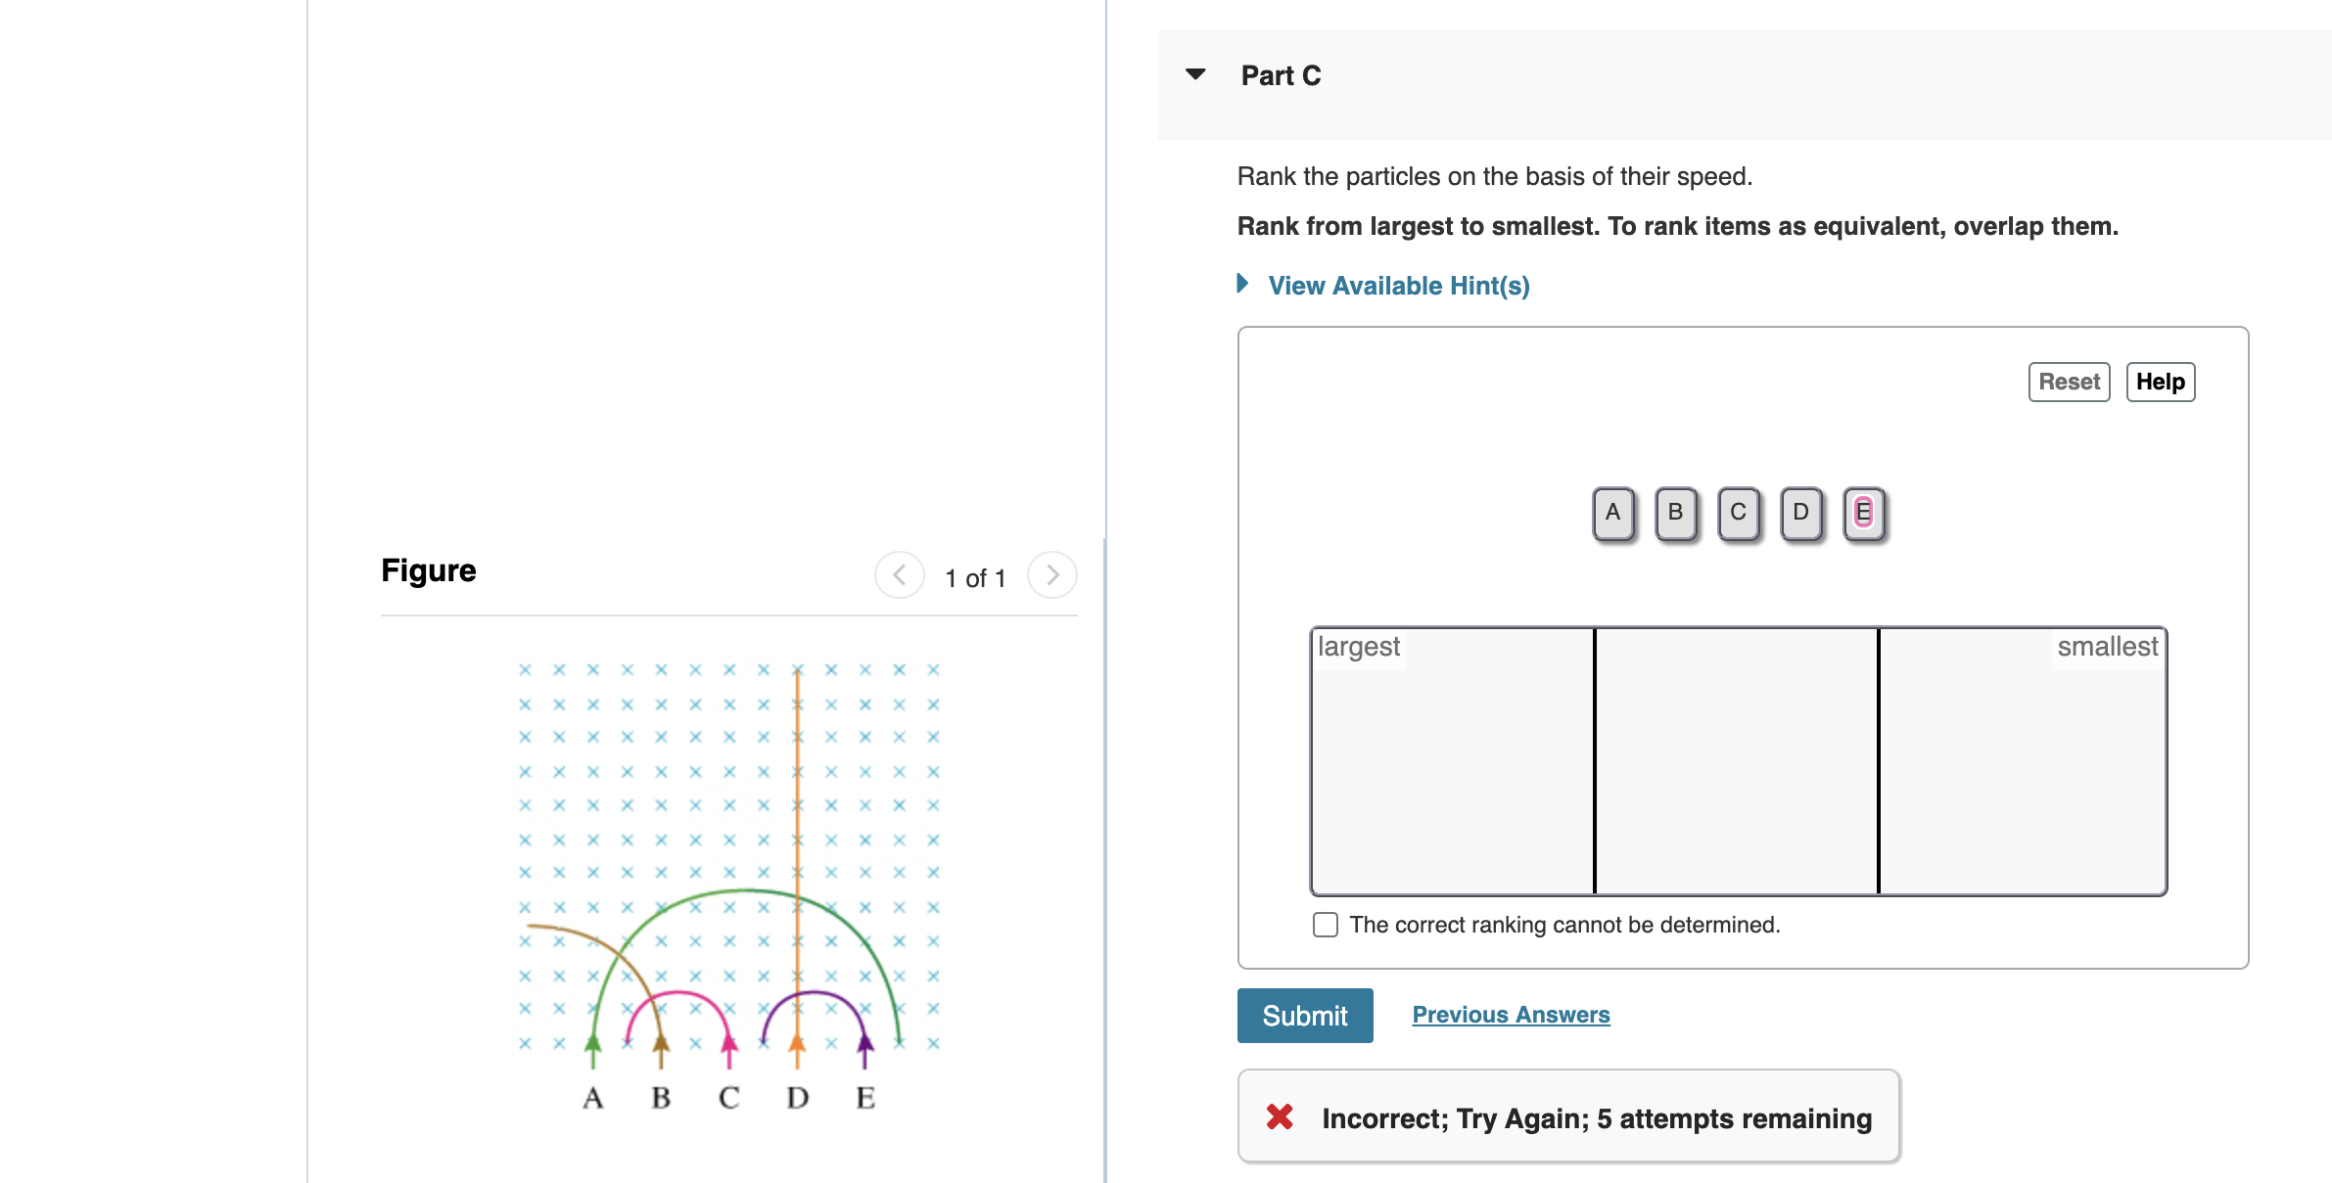
Task: Collapse the Part C section
Action: (1195, 73)
